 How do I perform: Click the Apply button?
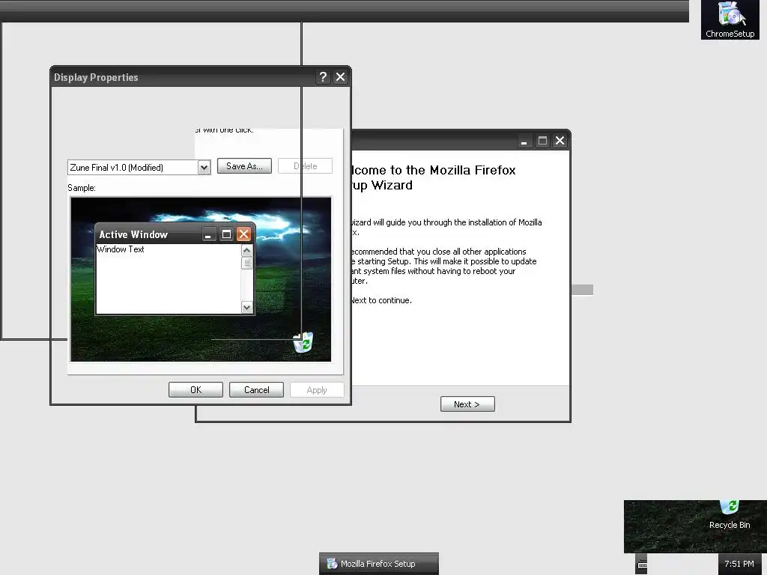(317, 389)
